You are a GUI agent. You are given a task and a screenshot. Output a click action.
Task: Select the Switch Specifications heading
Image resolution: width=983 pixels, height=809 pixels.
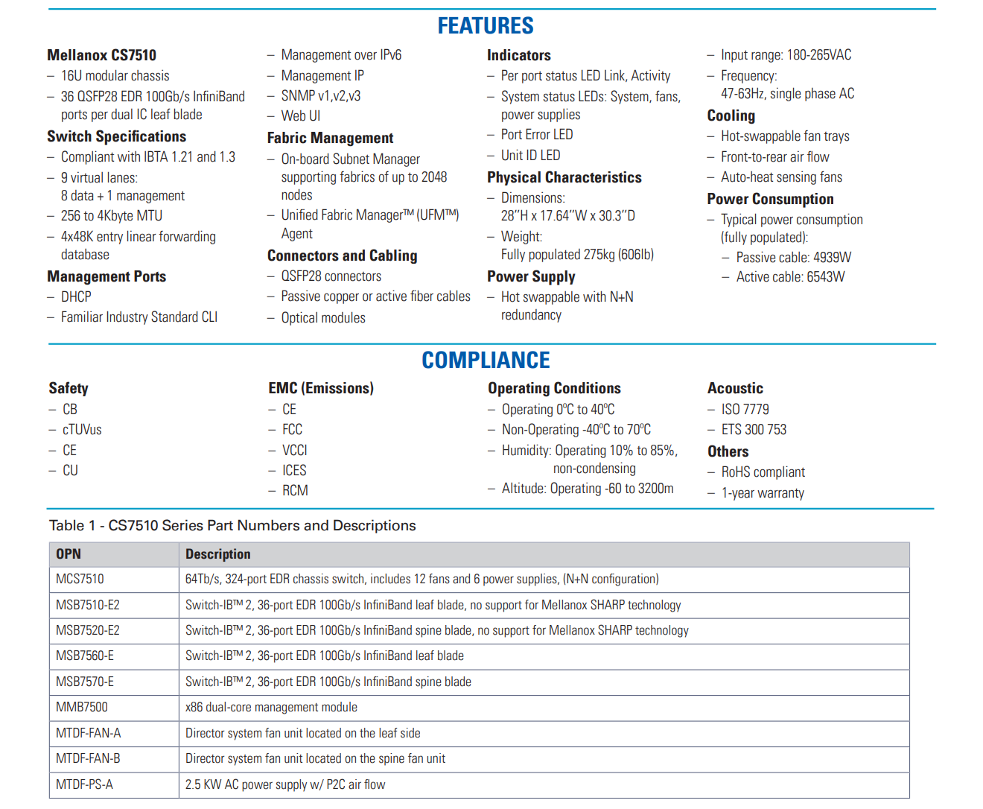click(116, 136)
